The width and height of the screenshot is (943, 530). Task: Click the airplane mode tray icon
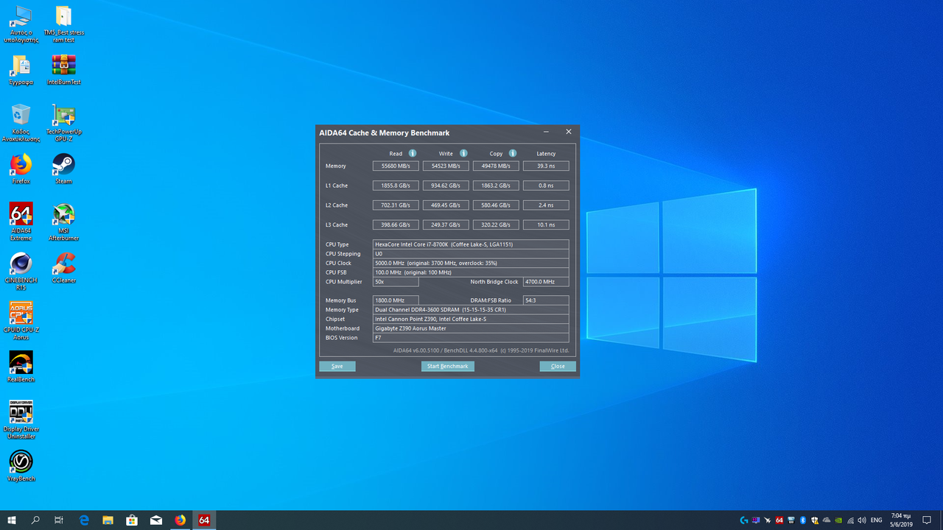[x=768, y=520]
